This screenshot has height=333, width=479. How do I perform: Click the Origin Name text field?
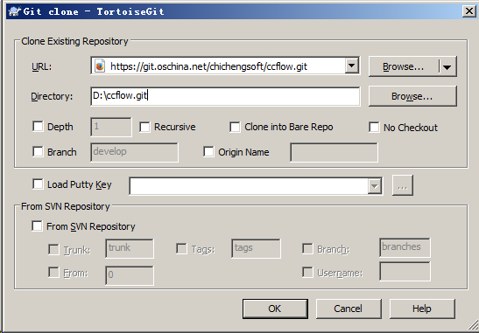pyautogui.click(x=334, y=152)
